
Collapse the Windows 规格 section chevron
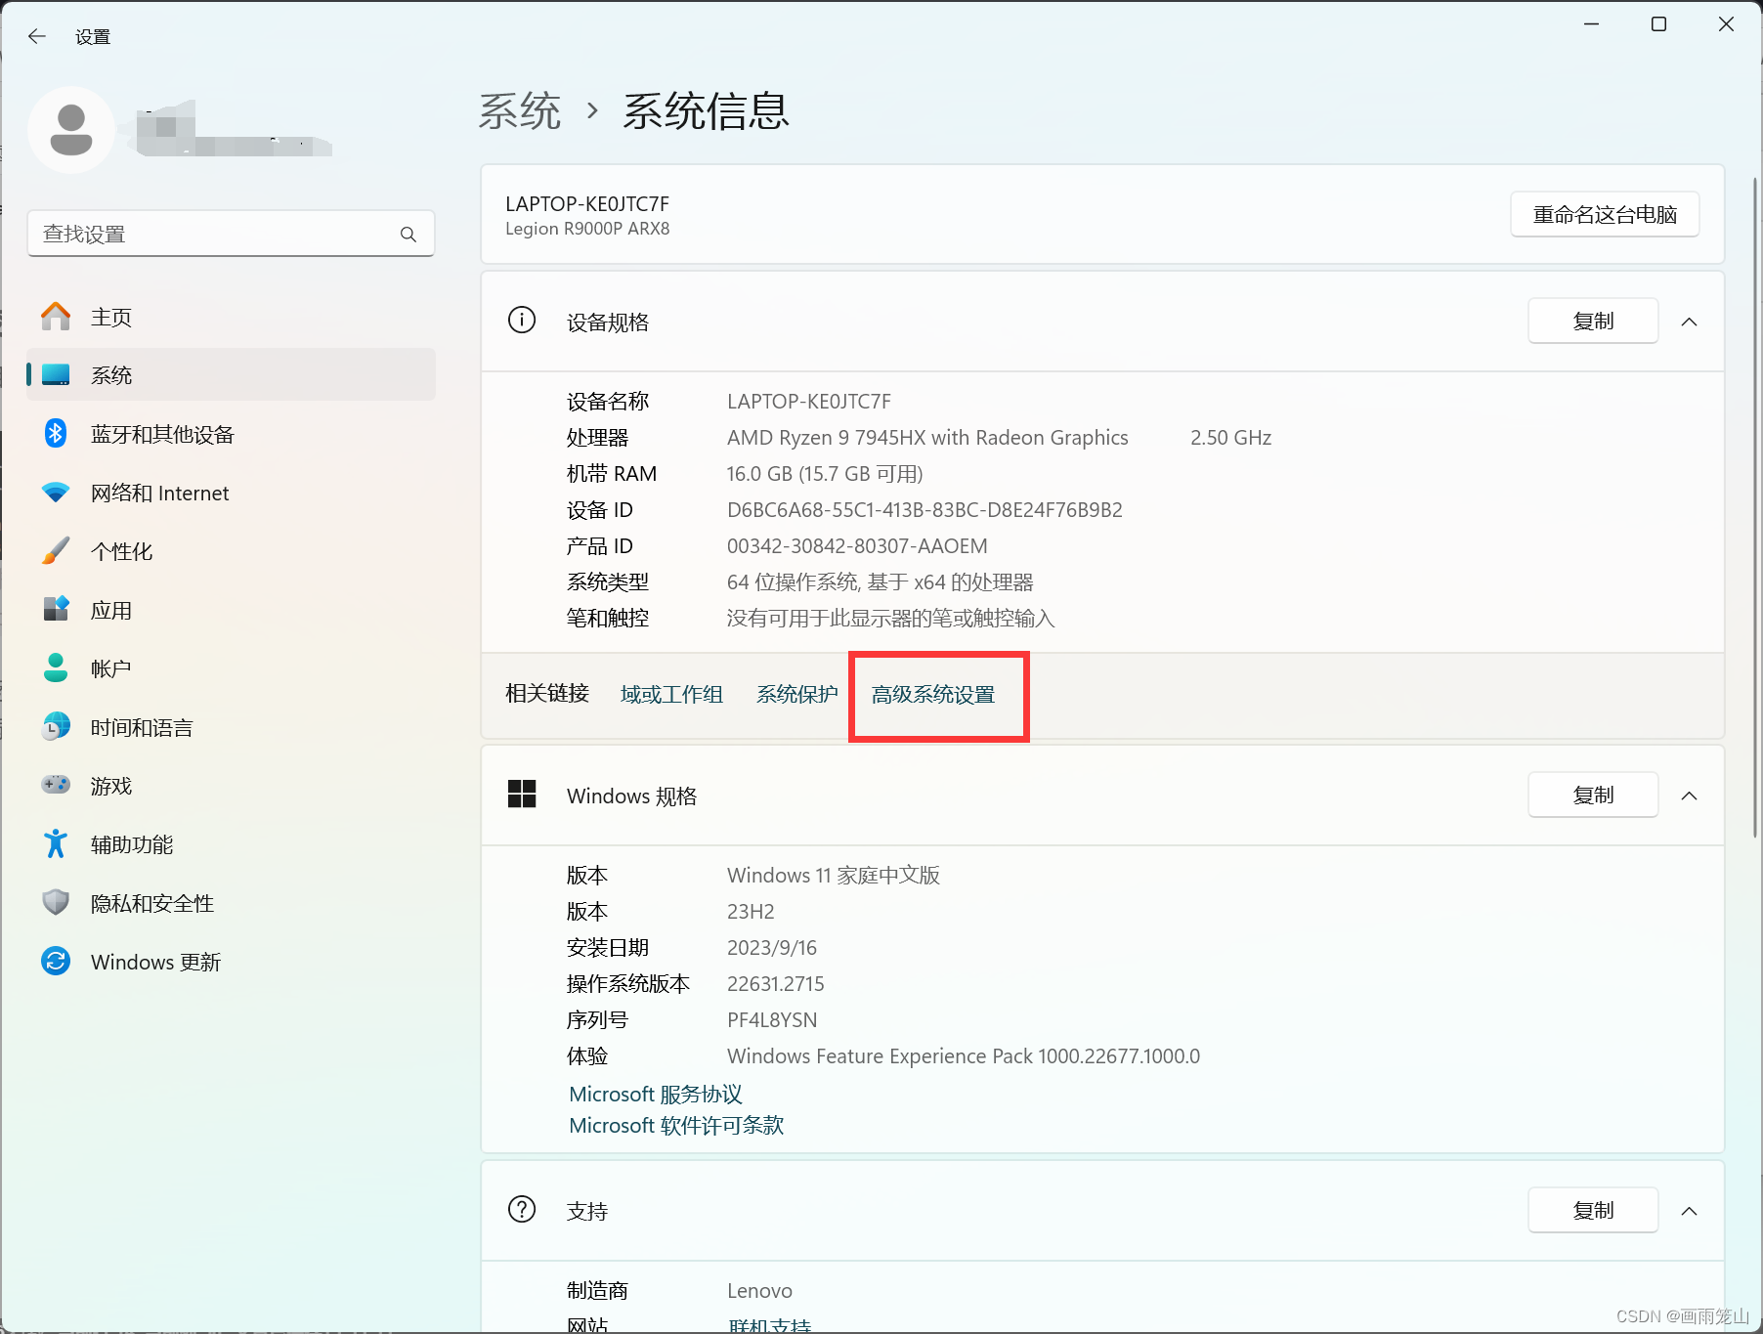coord(1689,796)
